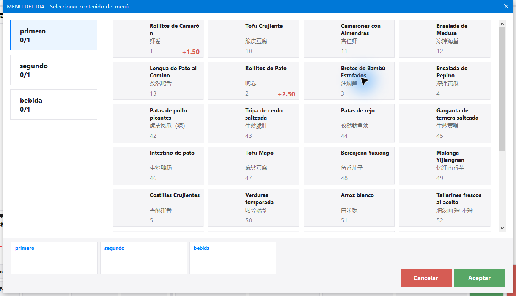The width and height of the screenshot is (516, 296).
Task: Choose Lengua de Pato al Comino
Action: point(158,81)
